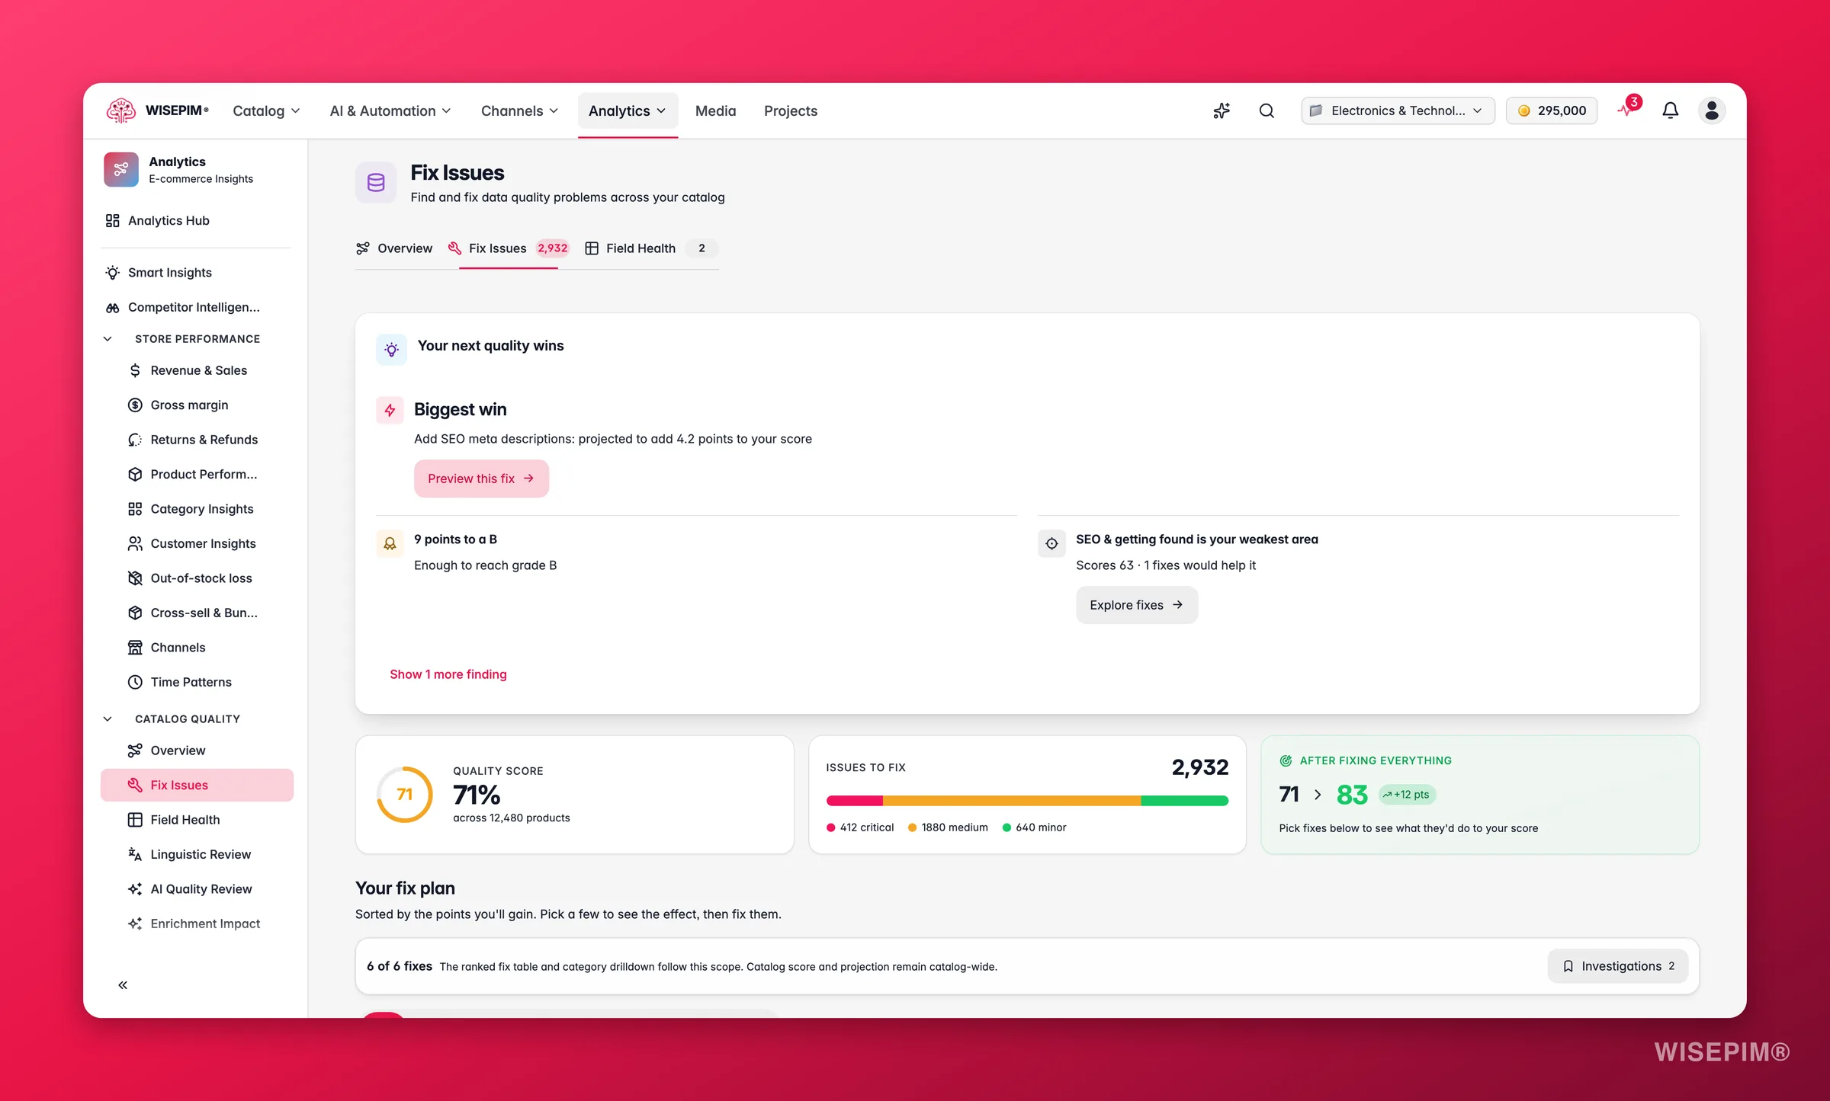Viewport: 1830px width, 1101px height.
Task: Click the +12 pts badge
Action: coord(1408,795)
